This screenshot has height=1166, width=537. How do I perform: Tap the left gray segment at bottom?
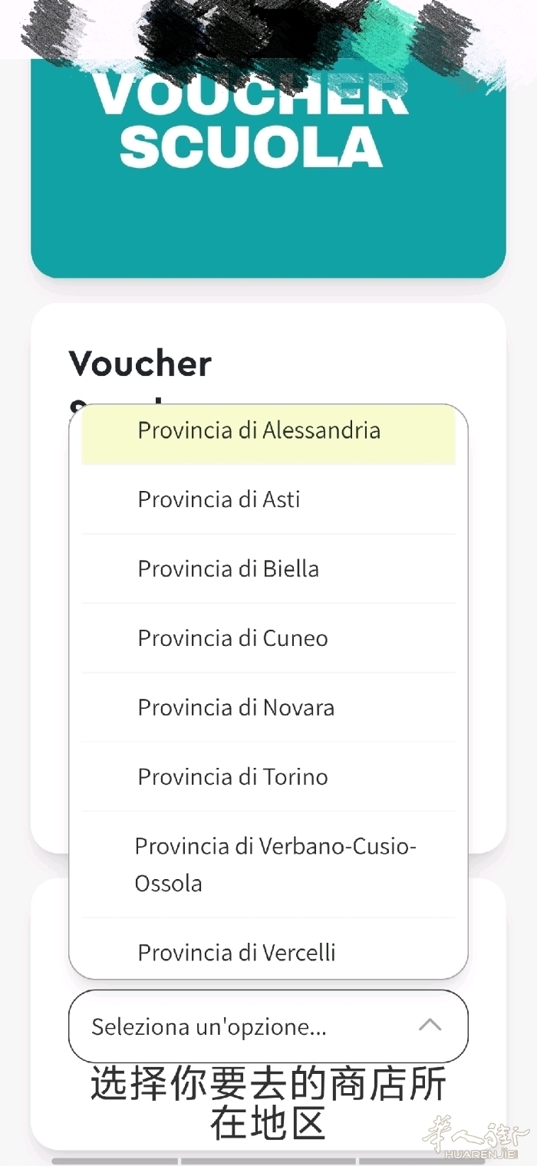pos(114,1161)
